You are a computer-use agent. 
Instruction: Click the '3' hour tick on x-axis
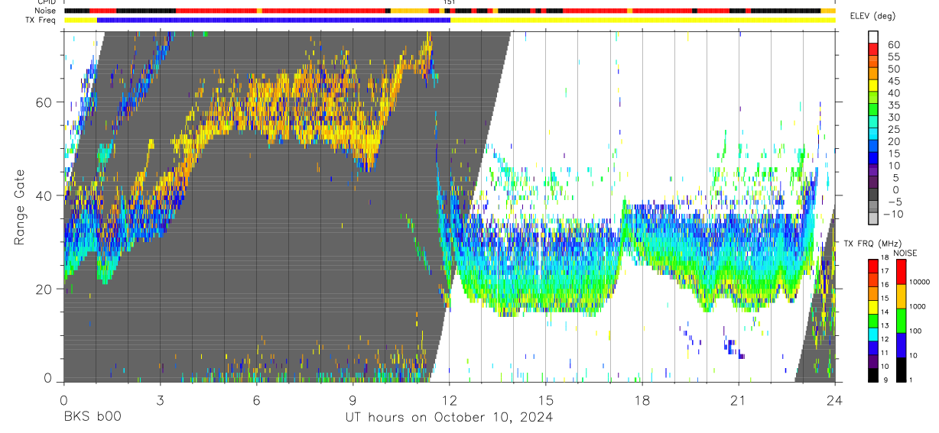coord(161,400)
